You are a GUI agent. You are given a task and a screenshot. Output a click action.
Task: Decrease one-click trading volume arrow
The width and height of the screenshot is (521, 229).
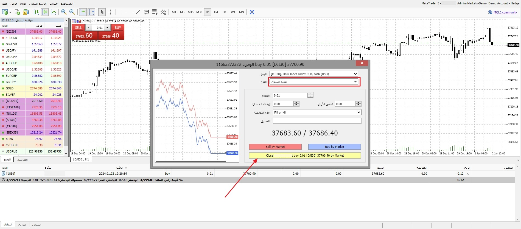click(x=88, y=28)
